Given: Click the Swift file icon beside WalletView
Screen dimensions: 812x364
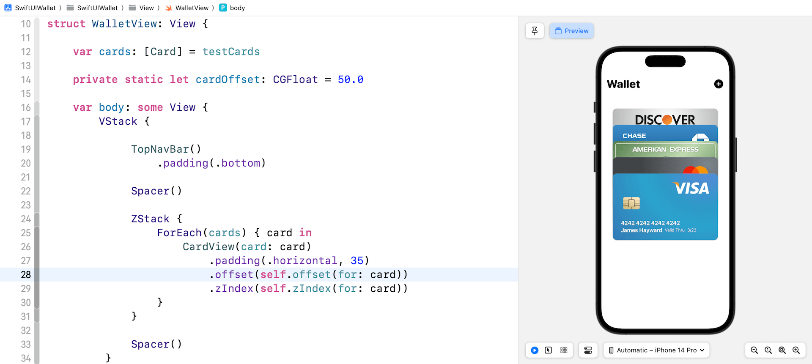Looking at the screenshot, I should click(168, 8).
